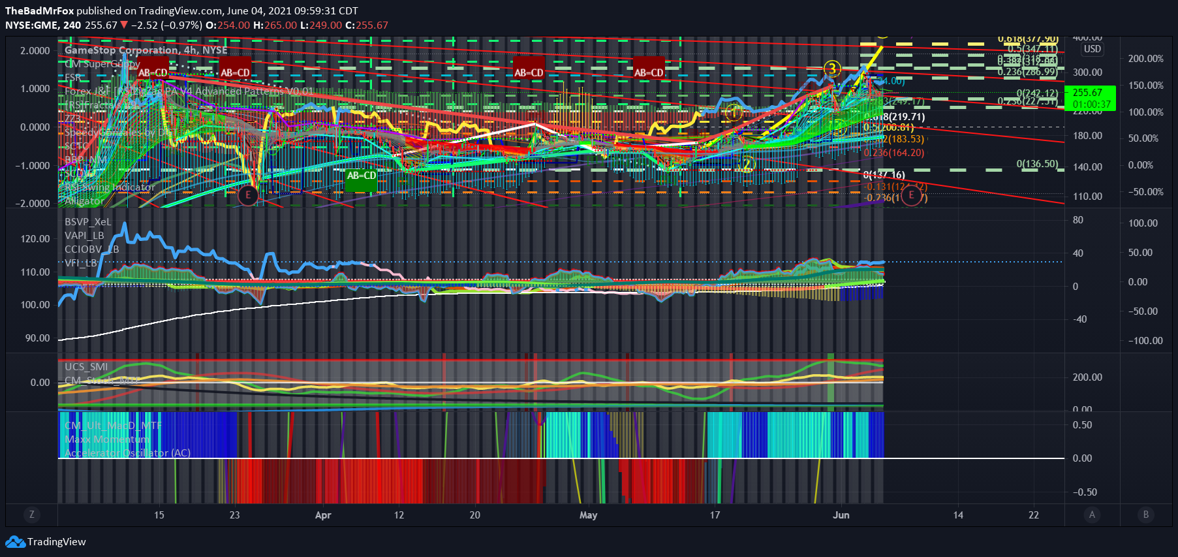Viewport: 1178px width, 557px height.
Task: Select the yellow wave 3 circle marker
Action: tap(831, 69)
